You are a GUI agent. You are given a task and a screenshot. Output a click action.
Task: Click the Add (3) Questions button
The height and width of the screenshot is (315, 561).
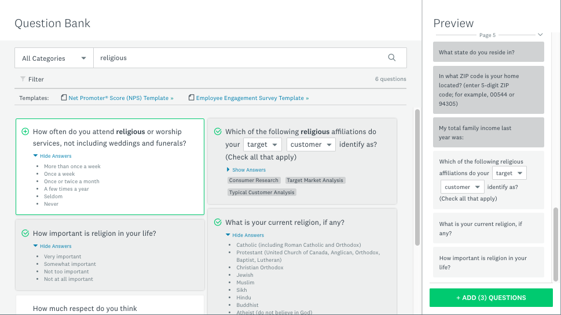pos(491,298)
